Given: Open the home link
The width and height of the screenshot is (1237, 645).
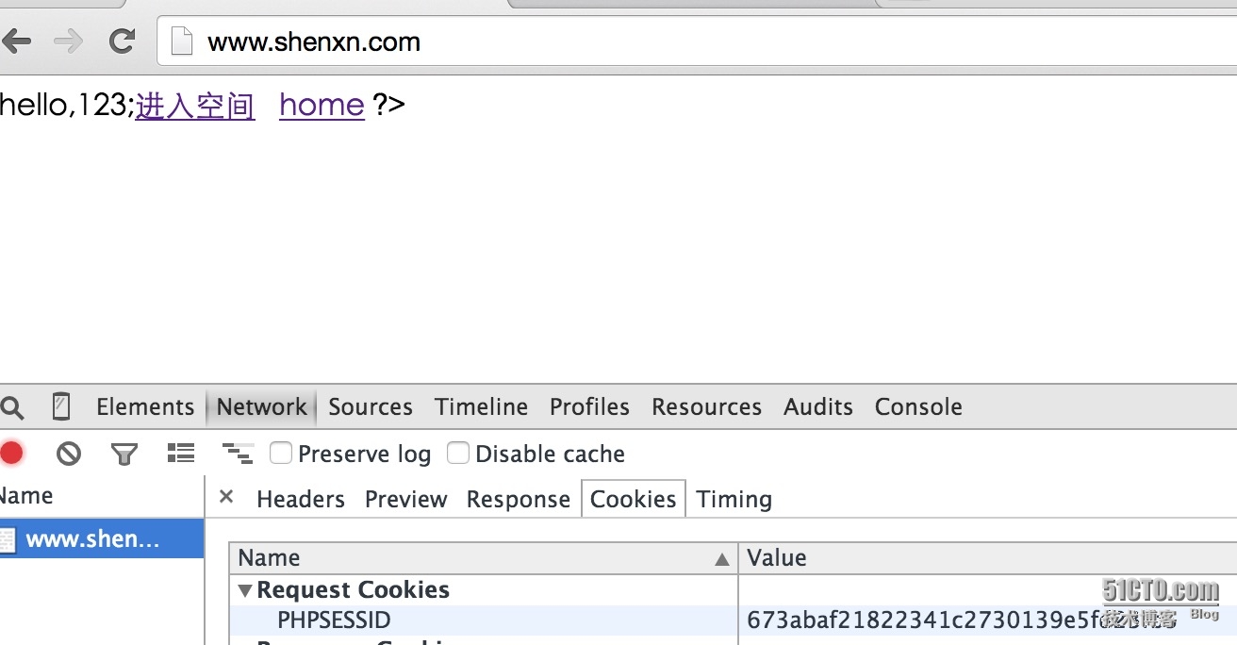Looking at the screenshot, I should tap(322, 105).
